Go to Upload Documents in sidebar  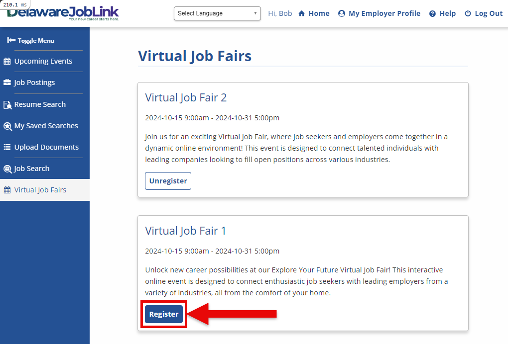coord(46,147)
